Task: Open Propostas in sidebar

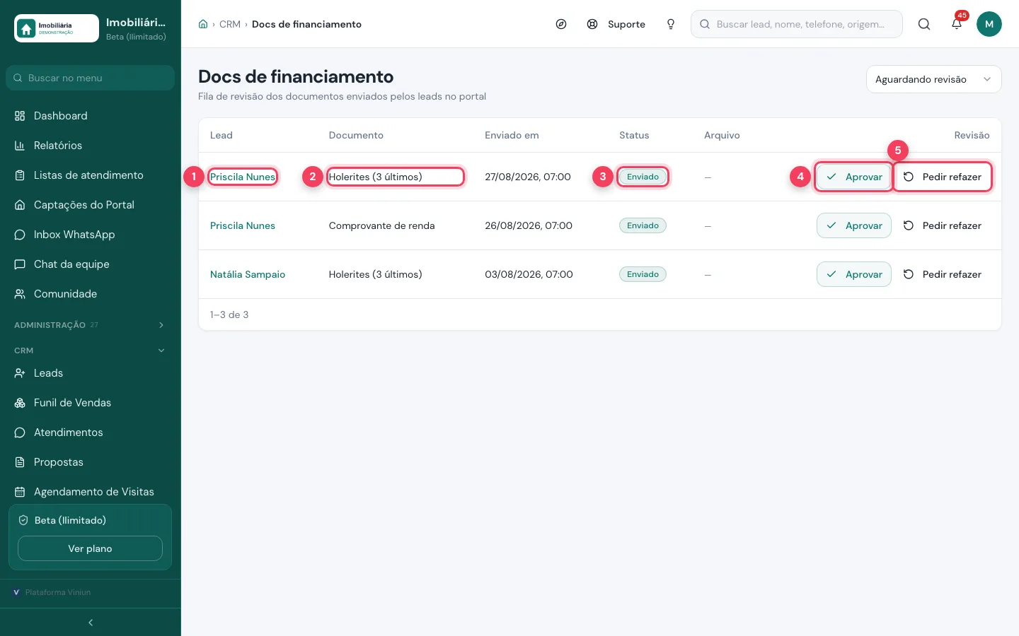Action: (x=91, y=462)
